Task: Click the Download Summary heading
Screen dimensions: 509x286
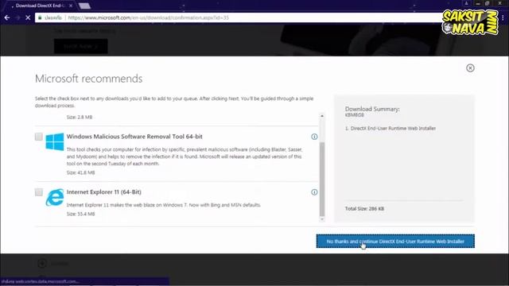Action: coord(372,109)
